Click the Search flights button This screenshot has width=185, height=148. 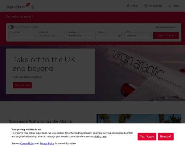[166, 35]
